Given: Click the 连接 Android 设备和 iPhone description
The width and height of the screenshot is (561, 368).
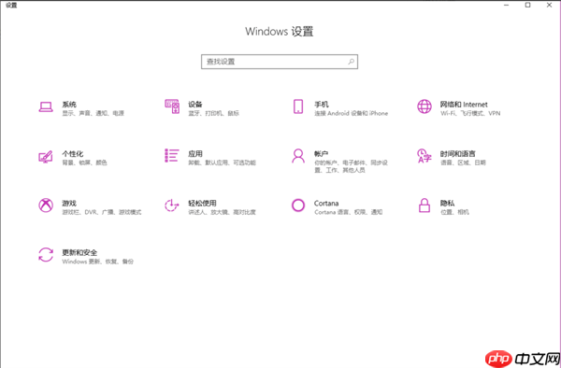Looking at the screenshot, I should pyautogui.click(x=351, y=113).
